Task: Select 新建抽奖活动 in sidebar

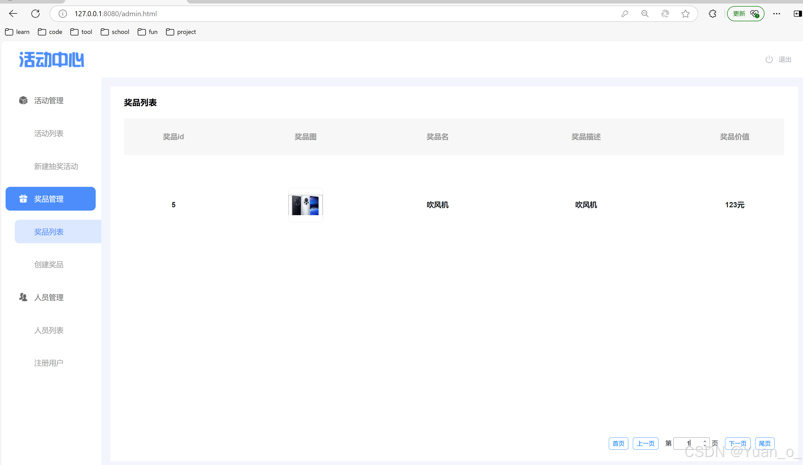Action: click(56, 166)
